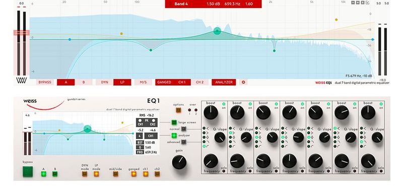Enable DYN mode in large screen toolbar
The height and width of the screenshot is (187, 403).
coord(105,82)
